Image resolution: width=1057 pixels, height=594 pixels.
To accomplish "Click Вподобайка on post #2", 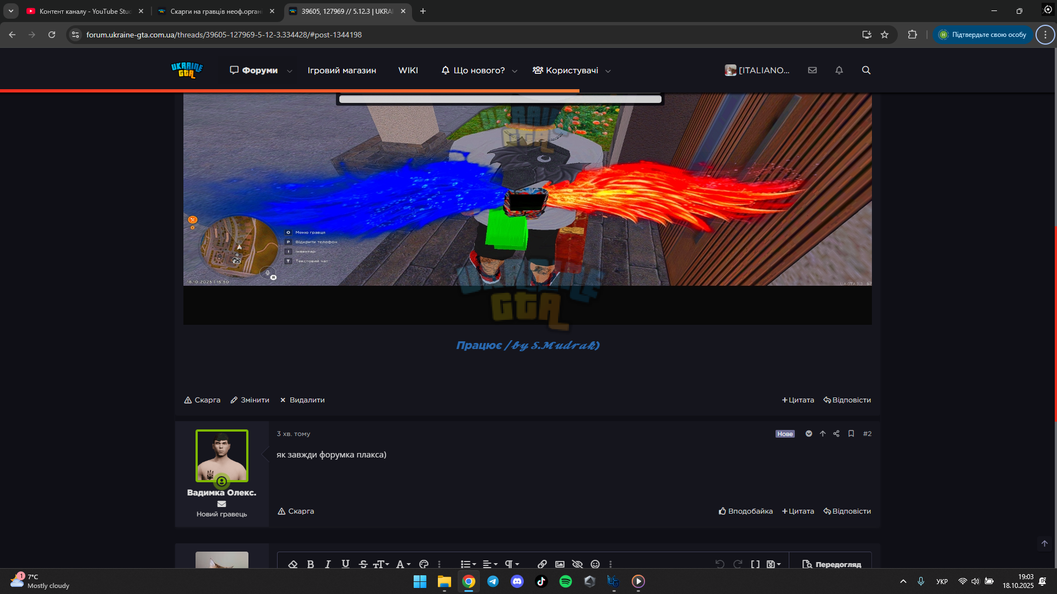I will (x=746, y=511).
